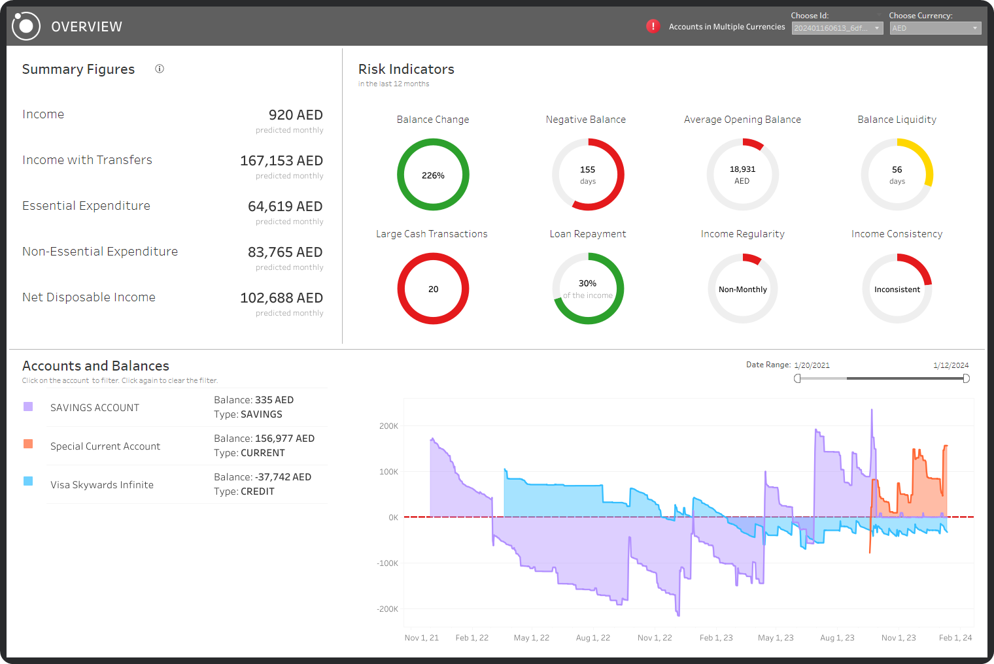Toggle the Visa Skywards Infinite filter

point(101,484)
